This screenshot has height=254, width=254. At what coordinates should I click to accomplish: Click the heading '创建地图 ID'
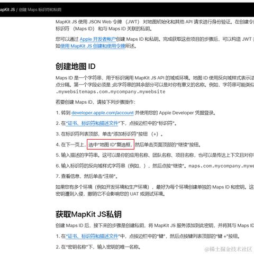76,66
